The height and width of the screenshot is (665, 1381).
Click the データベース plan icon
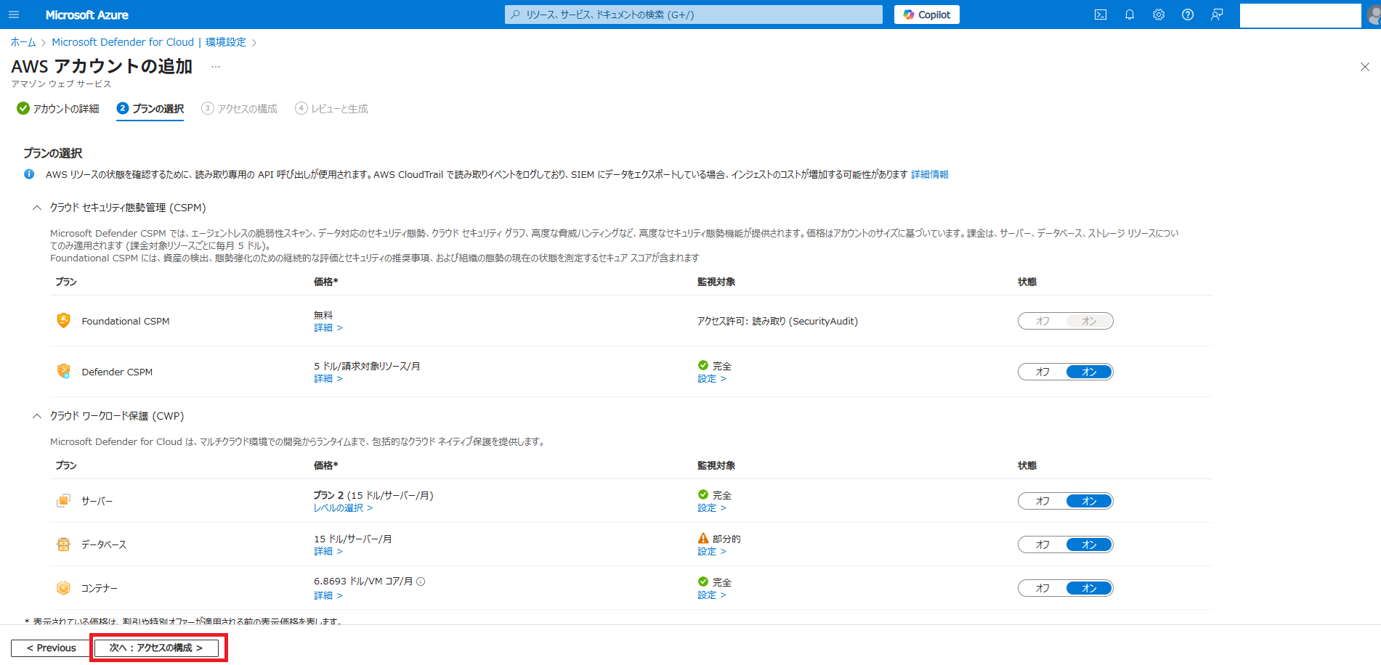[x=64, y=544]
